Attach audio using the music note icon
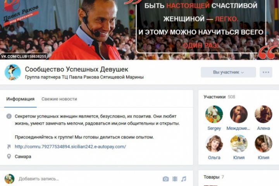The image size is (279, 186). pyautogui.click(x=184, y=179)
